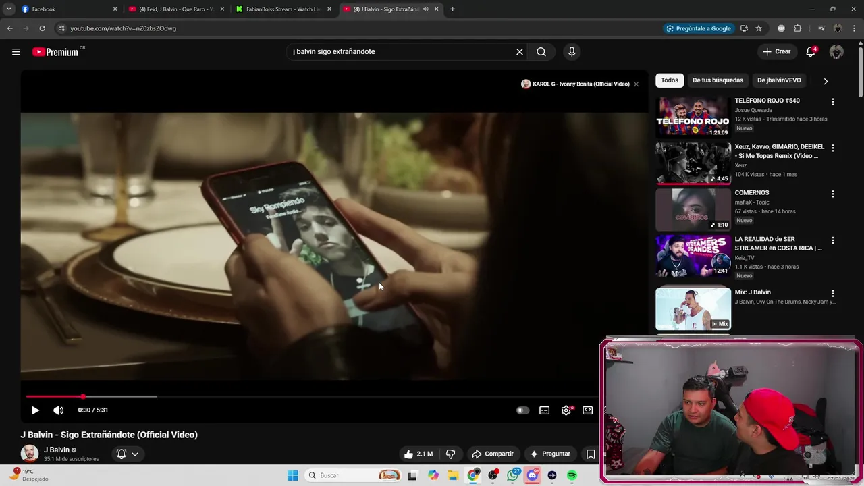
Task: Ask about the video with Preguntar
Action: coord(551,454)
